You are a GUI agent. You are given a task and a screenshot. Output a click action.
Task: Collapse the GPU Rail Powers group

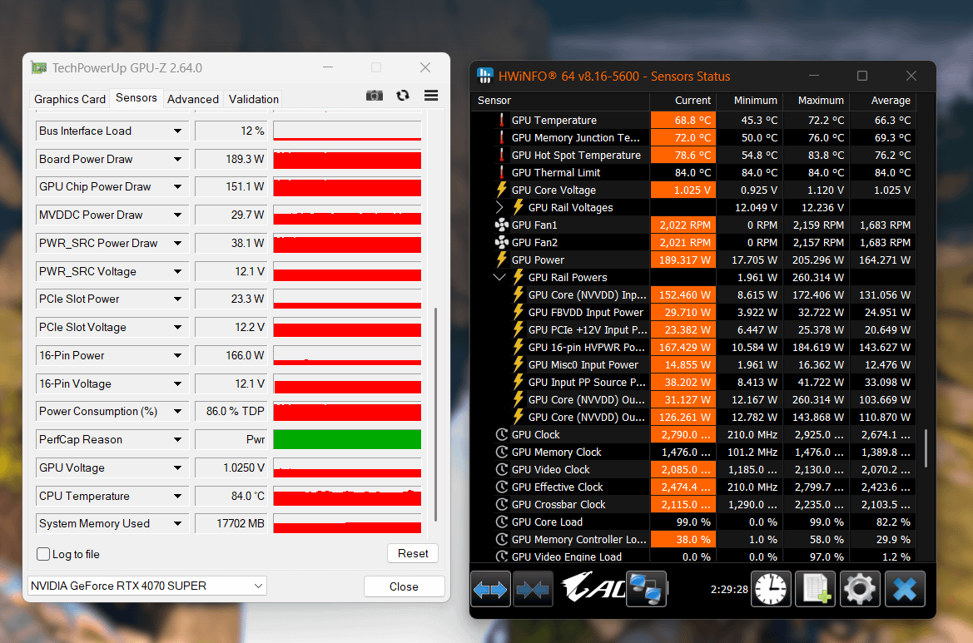499,277
